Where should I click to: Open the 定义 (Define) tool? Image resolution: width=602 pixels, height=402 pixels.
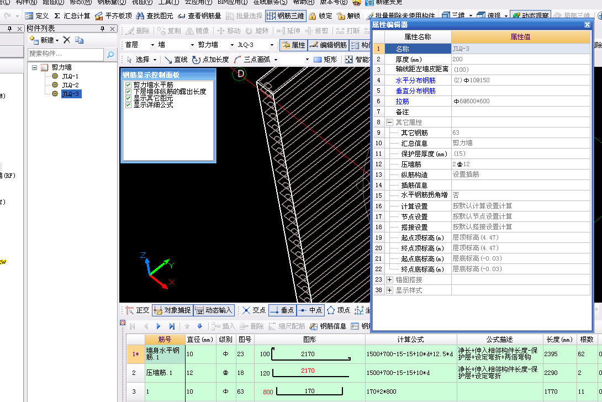coord(37,16)
